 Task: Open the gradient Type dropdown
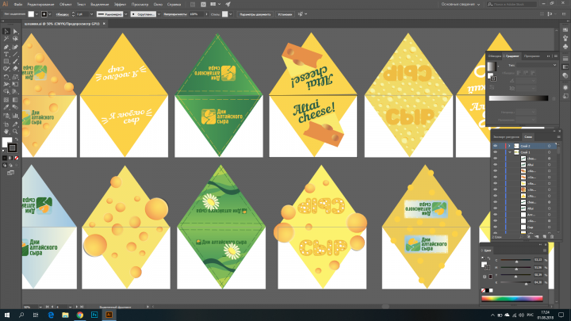click(536, 65)
